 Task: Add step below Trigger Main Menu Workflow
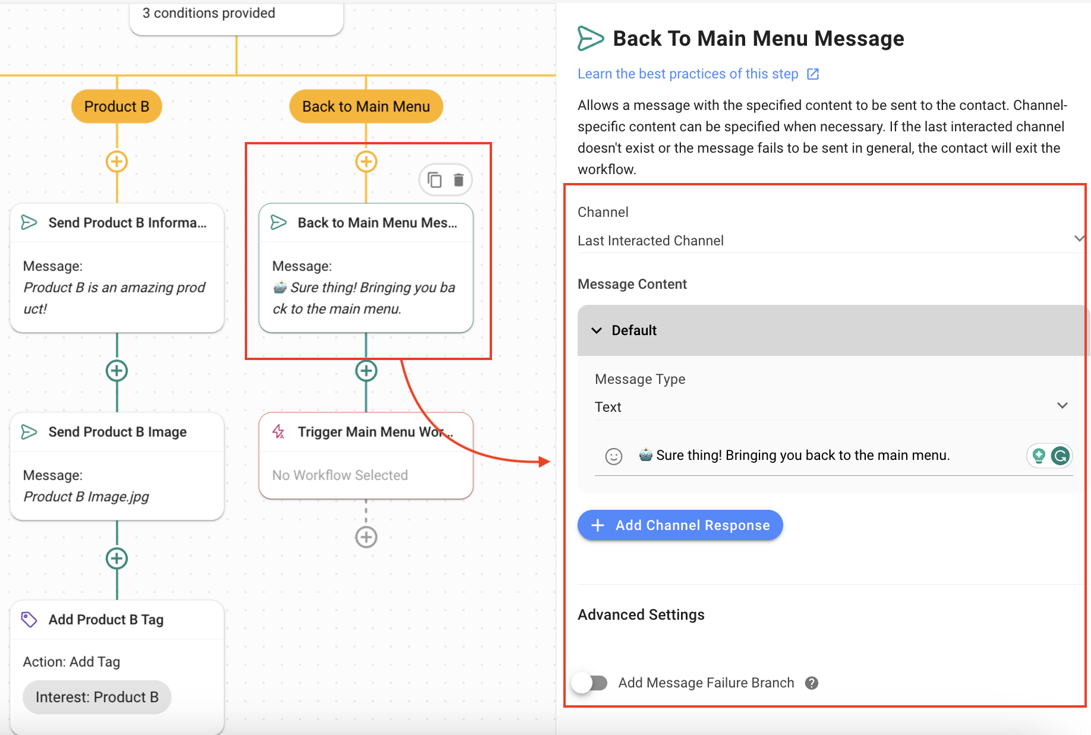[366, 537]
